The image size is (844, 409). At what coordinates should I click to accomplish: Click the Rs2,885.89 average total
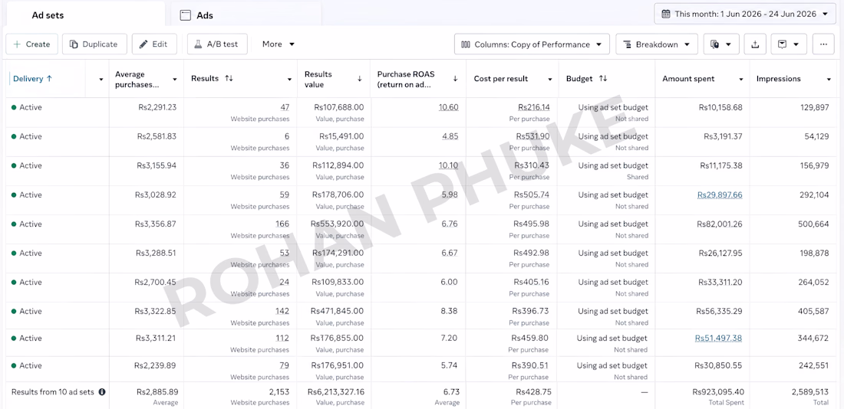click(x=157, y=392)
